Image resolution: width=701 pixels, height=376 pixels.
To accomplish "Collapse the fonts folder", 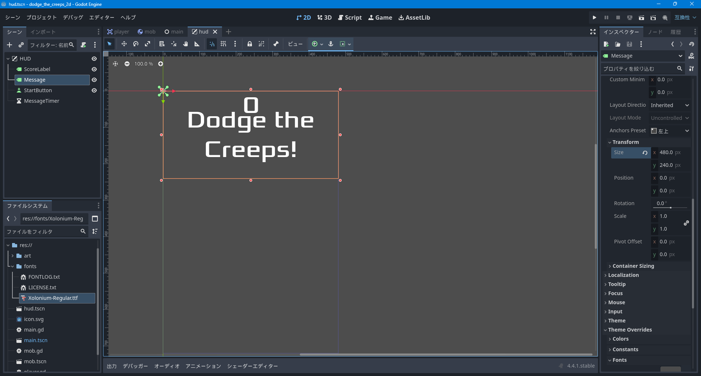I will 12,266.
